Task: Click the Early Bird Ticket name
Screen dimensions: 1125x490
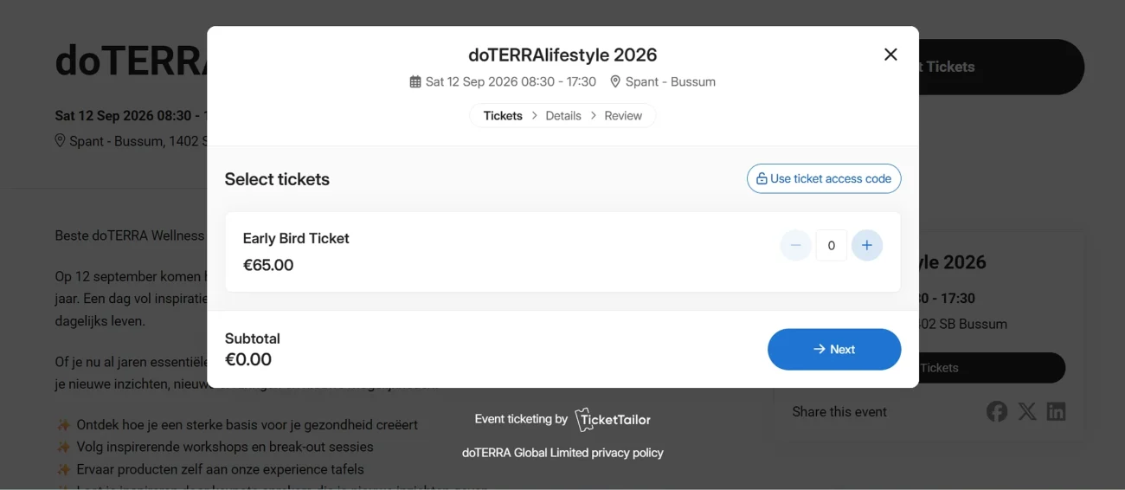Action: [296, 239]
